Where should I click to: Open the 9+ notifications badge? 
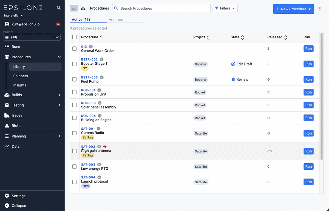pos(58,24)
